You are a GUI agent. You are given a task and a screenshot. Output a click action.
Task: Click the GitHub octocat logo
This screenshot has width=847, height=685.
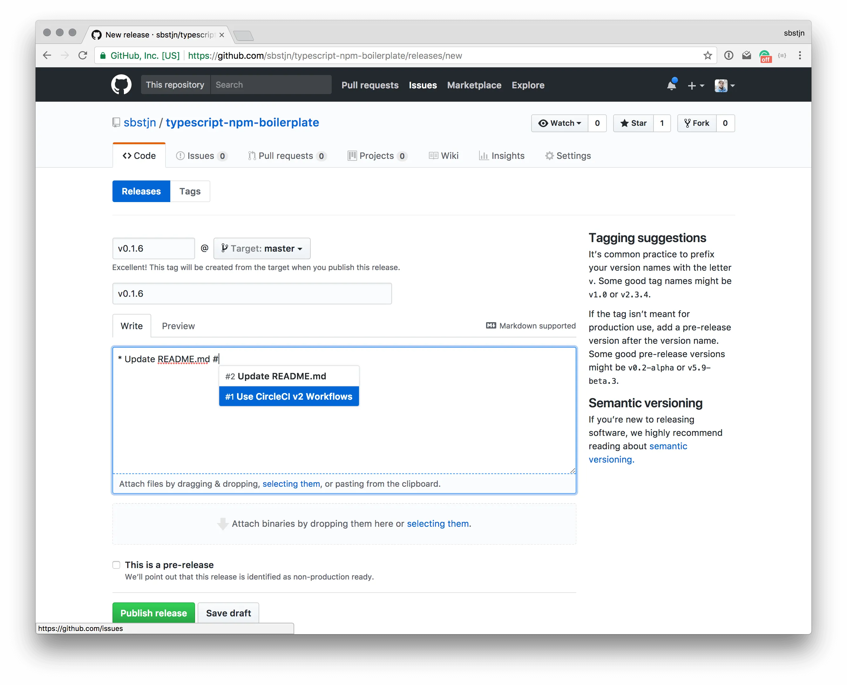click(121, 85)
